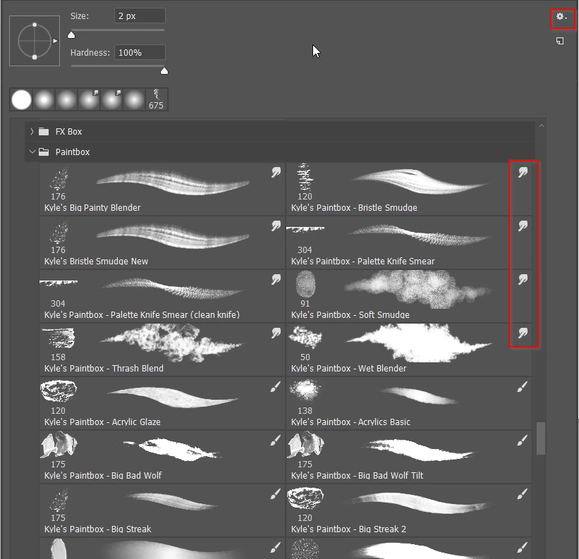Pick Kyle's Paintbox Bristle Smudge brush
Screen dimensions: 579x559
pyautogui.click(x=409, y=189)
